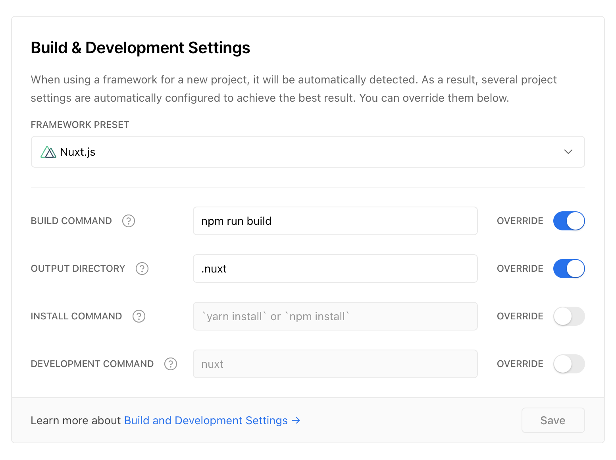The image size is (616, 460).
Task: Click the arrow icon after Build and Development Settings
Action: [x=296, y=420]
